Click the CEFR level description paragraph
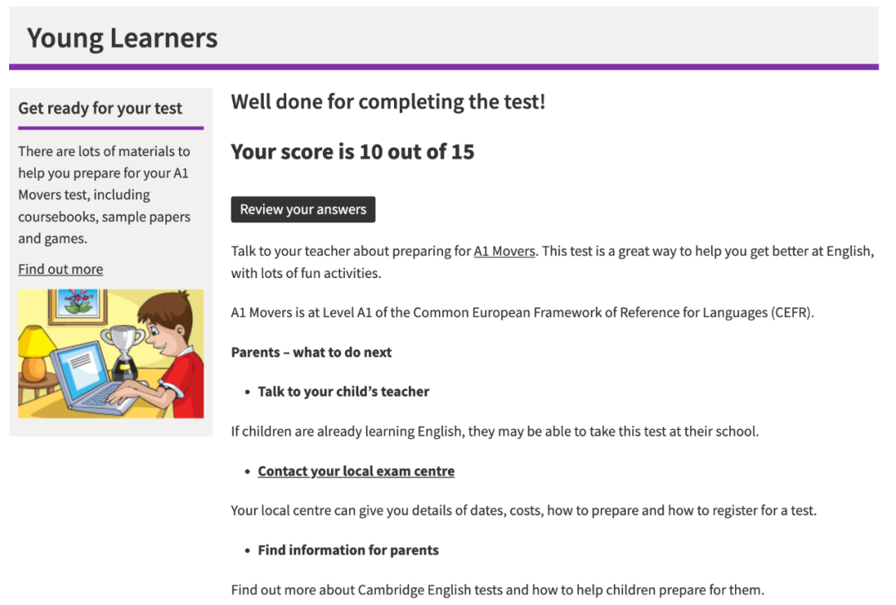The image size is (896, 605). [523, 313]
